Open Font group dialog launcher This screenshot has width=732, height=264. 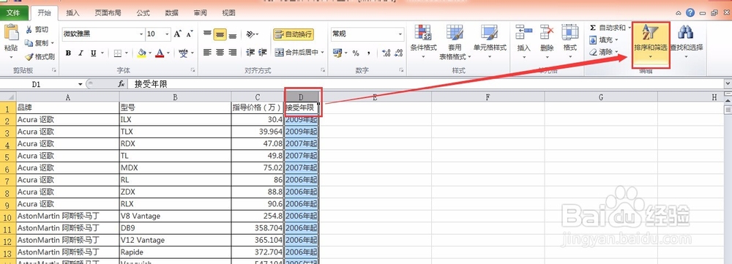(x=193, y=70)
